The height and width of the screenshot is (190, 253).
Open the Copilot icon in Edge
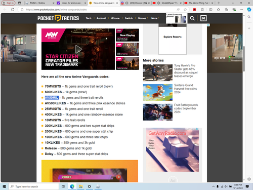pyautogui.click(x=249, y=10)
